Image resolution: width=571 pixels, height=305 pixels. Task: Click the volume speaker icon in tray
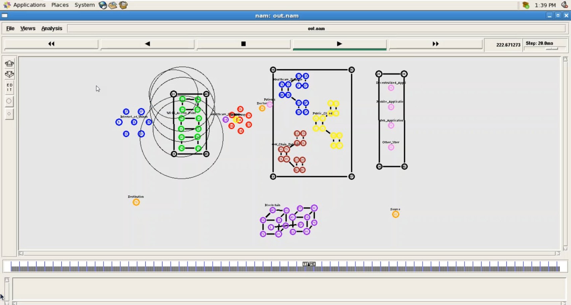tap(565, 5)
